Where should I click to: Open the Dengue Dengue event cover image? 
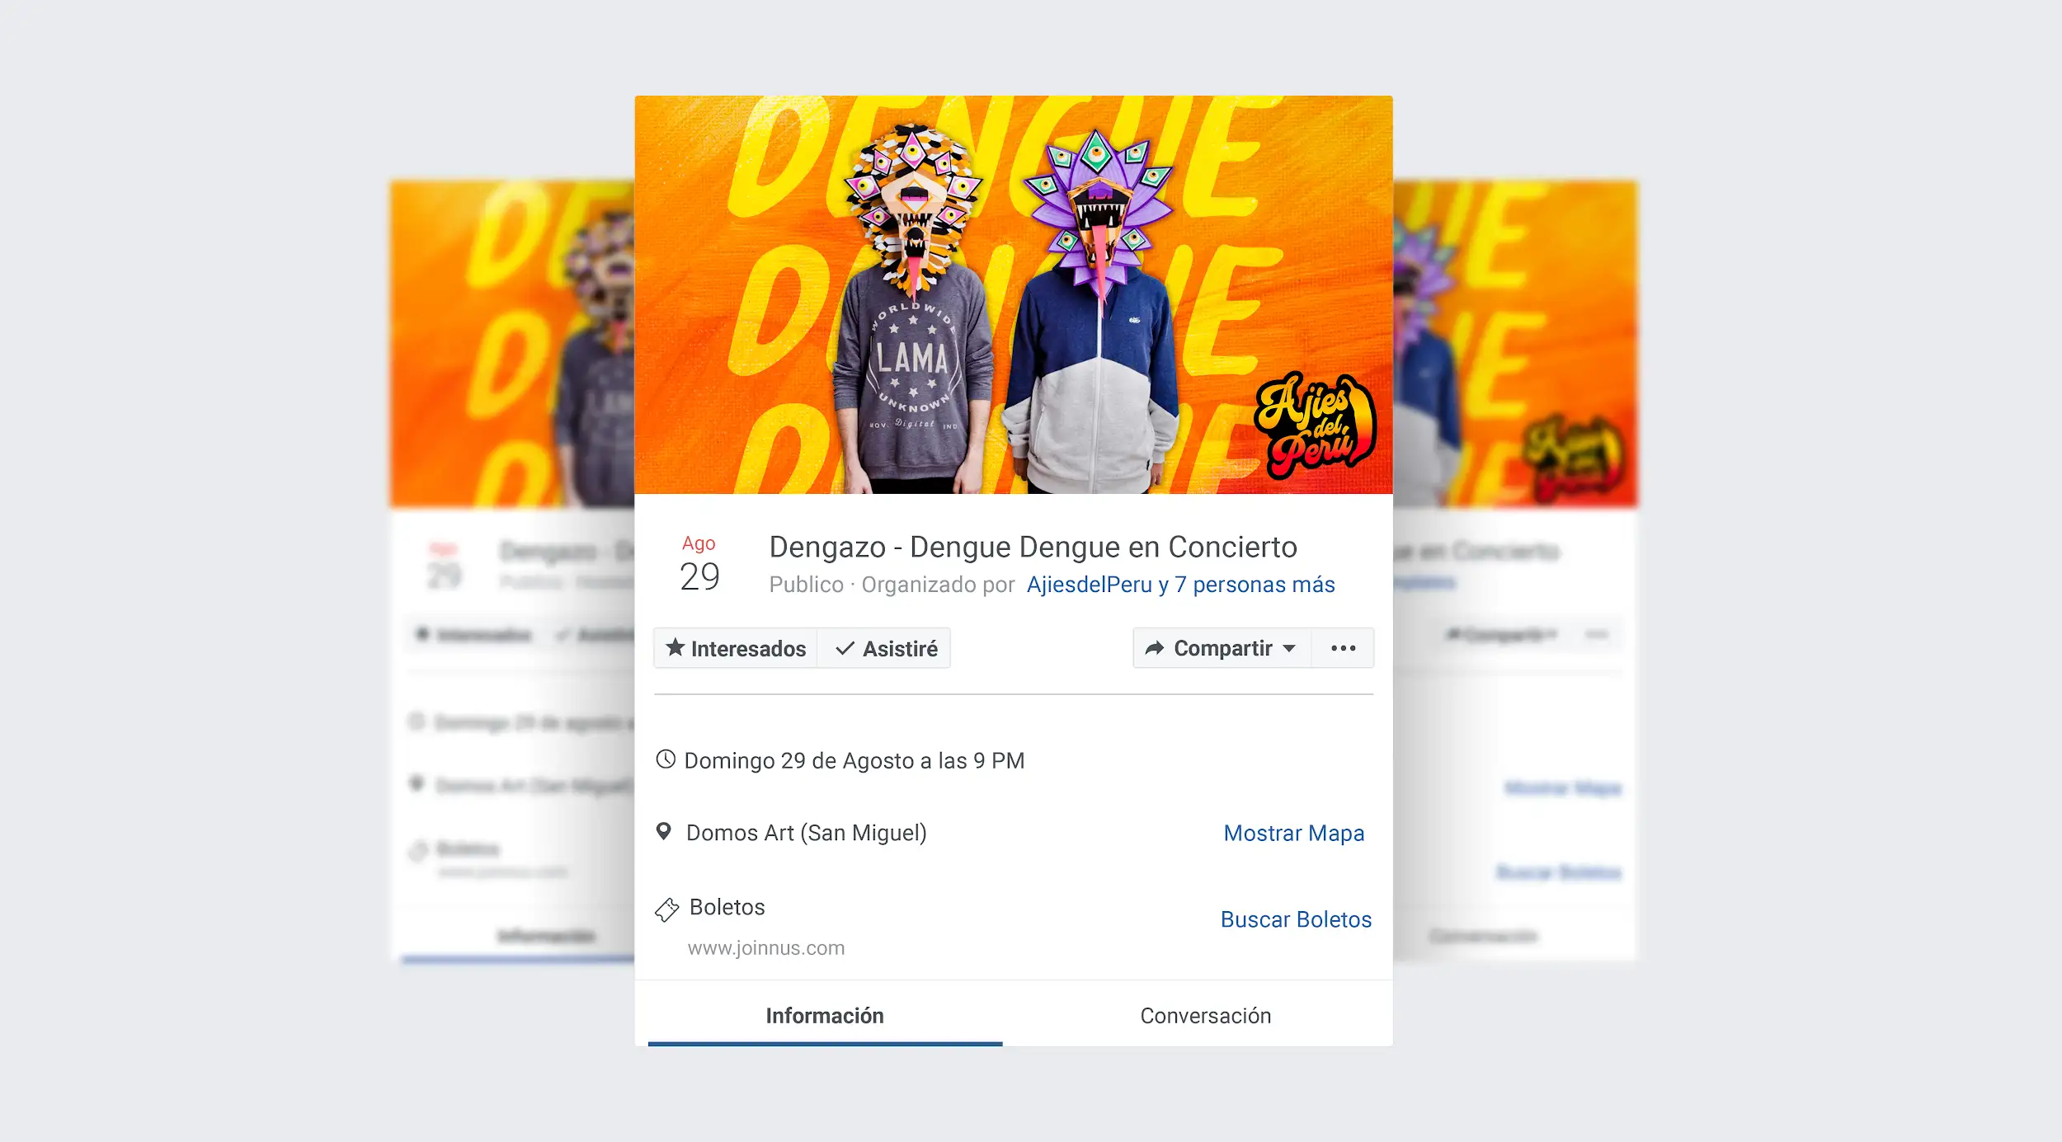point(1014,294)
